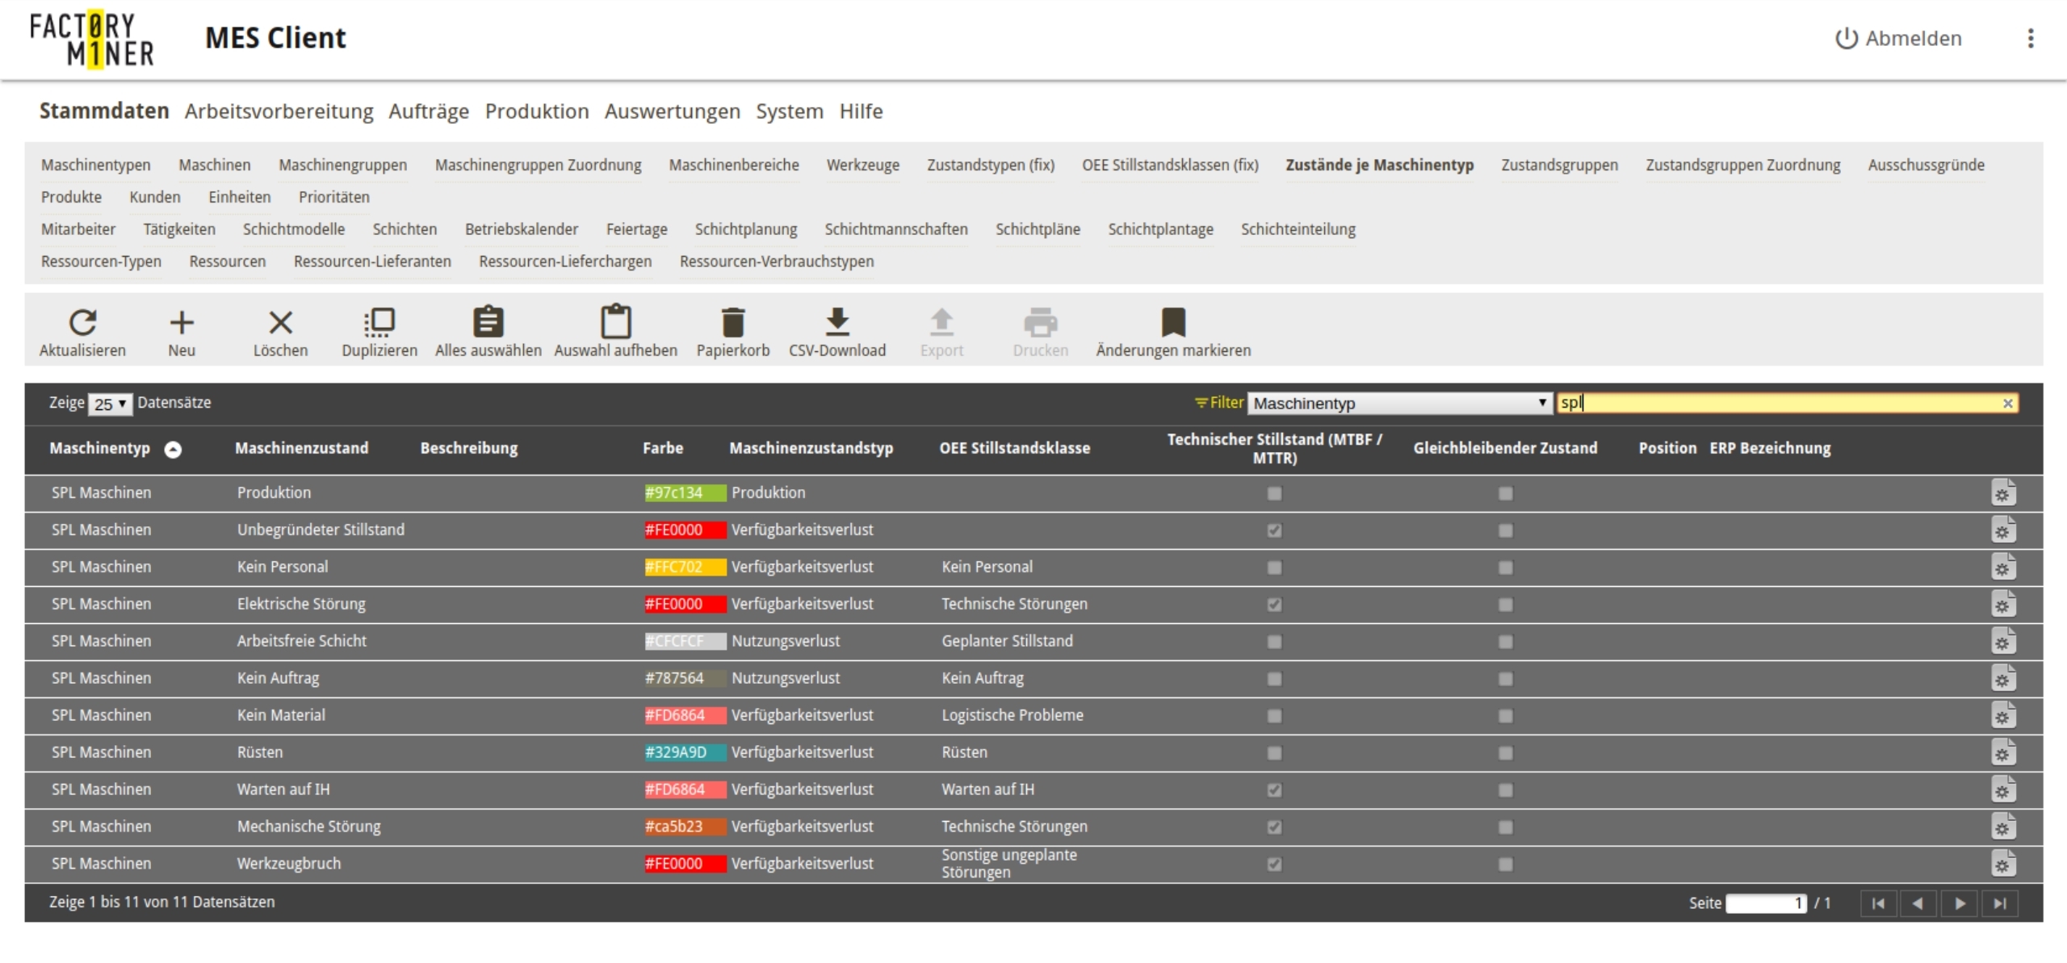Click the #329A9D color swatch for Rüsten
The image size is (2067, 963).
pyautogui.click(x=685, y=752)
